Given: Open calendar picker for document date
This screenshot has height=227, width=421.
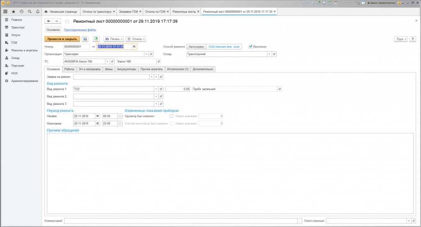Looking at the screenshot, I should [x=134, y=47].
